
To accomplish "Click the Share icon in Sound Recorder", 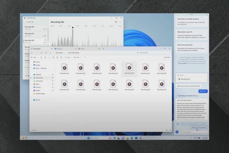I will tap(116, 22).
